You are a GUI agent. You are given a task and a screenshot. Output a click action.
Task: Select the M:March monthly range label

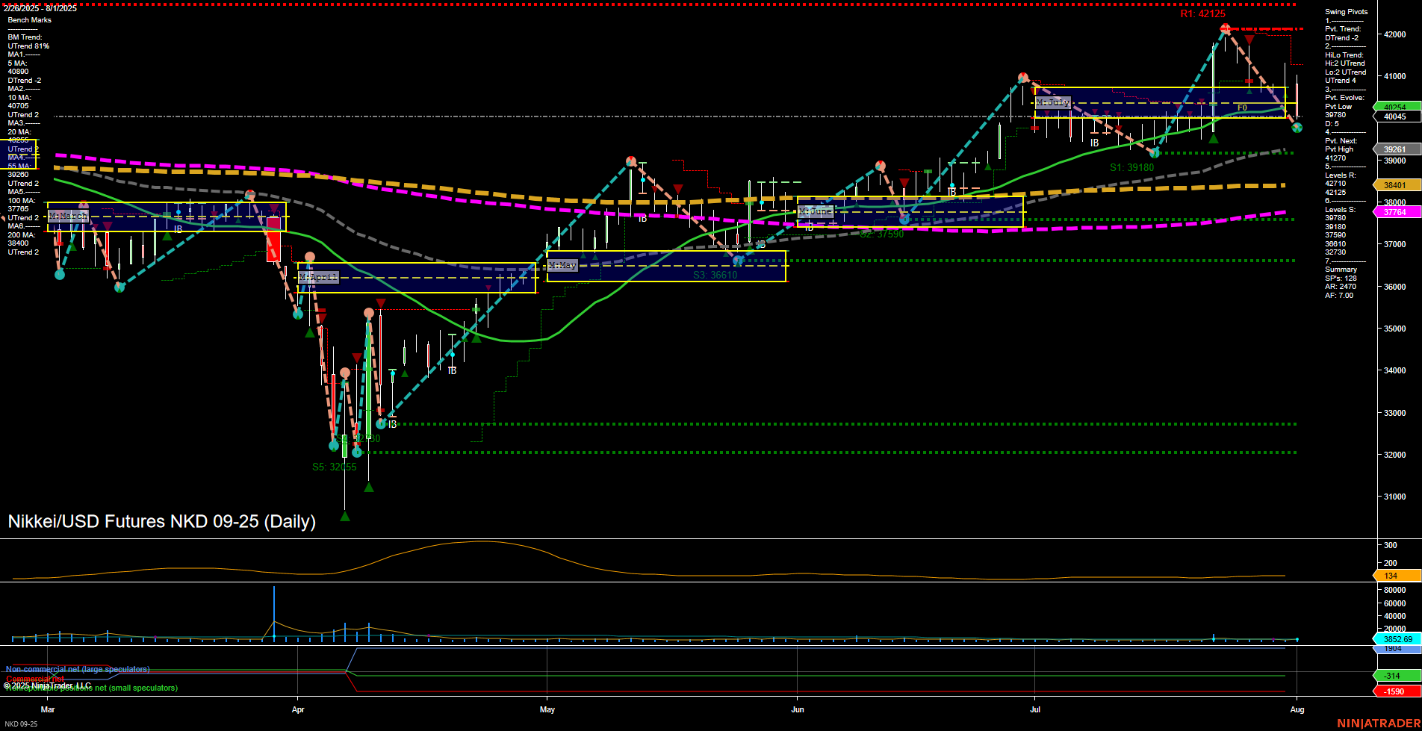[68, 216]
